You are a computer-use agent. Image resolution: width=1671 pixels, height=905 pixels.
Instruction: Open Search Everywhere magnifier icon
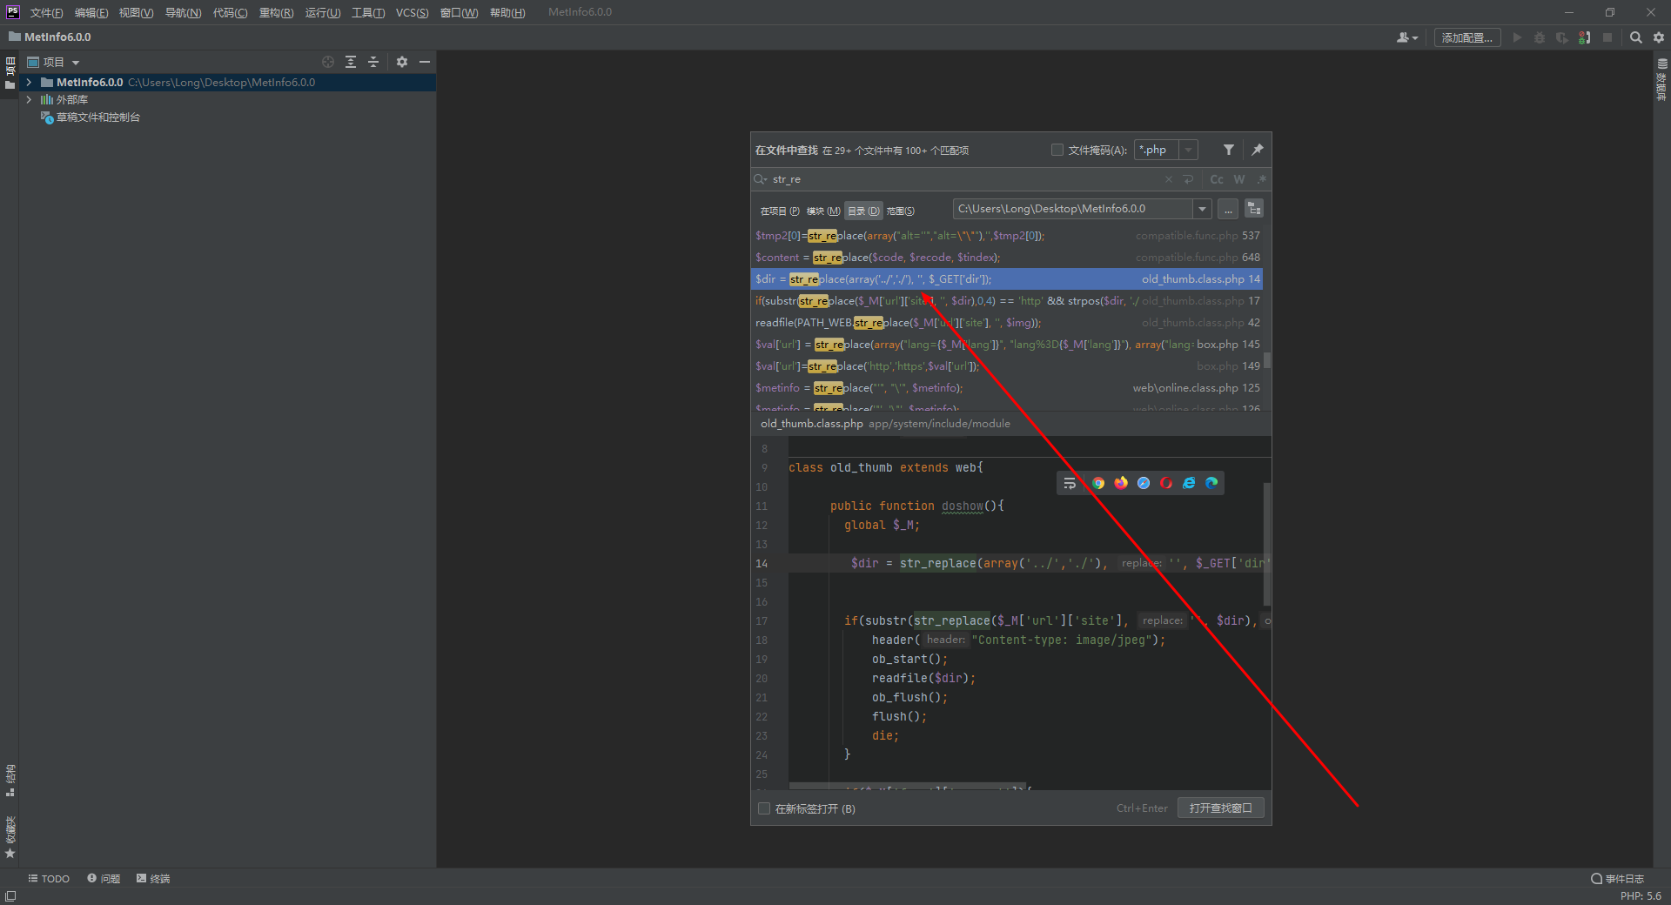[x=1636, y=37]
